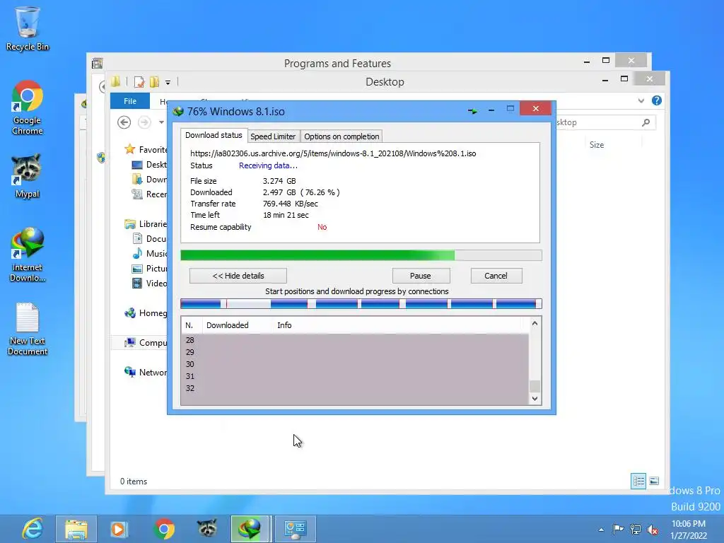The width and height of the screenshot is (724, 543).
Task: Pause the Windows 8.1.iso download
Action: point(421,276)
